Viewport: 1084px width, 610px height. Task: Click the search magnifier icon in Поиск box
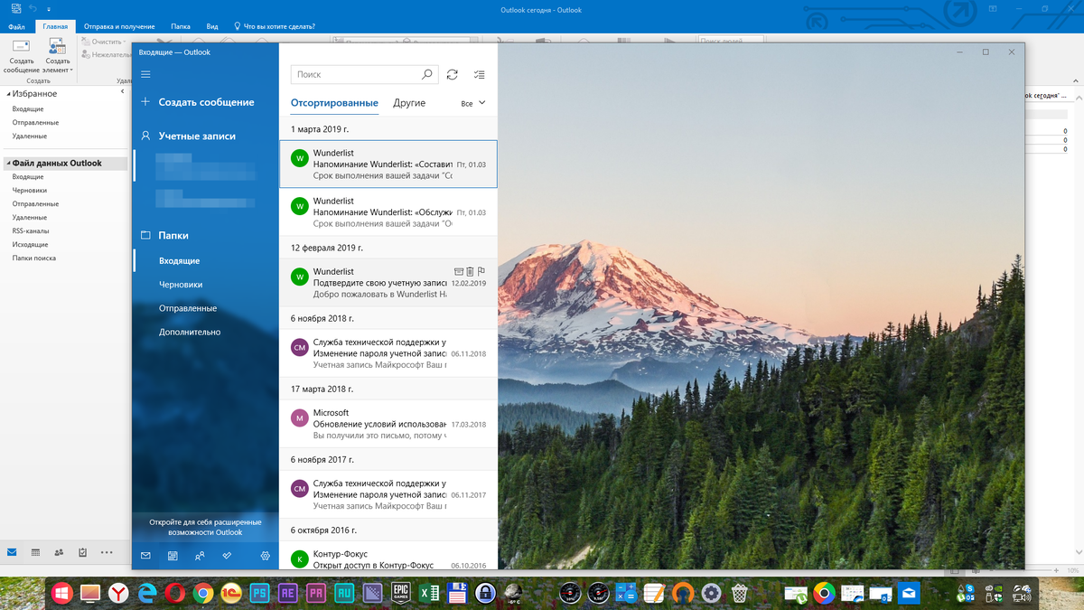[427, 74]
